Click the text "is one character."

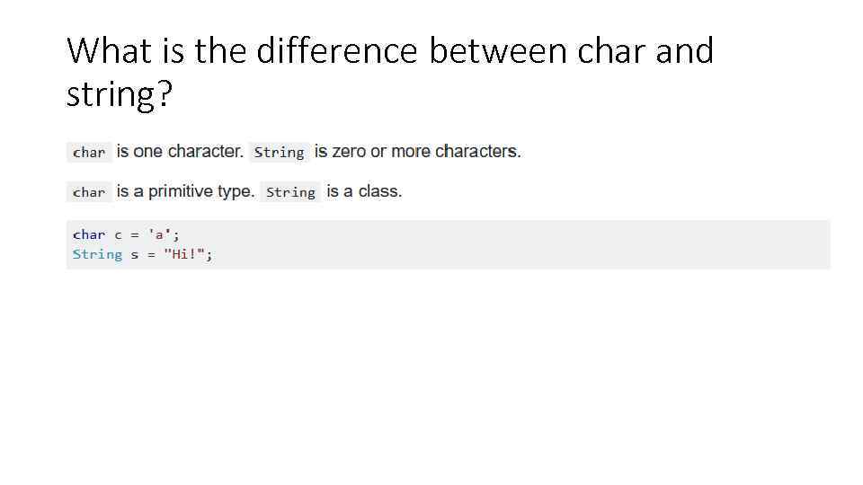(x=180, y=152)
